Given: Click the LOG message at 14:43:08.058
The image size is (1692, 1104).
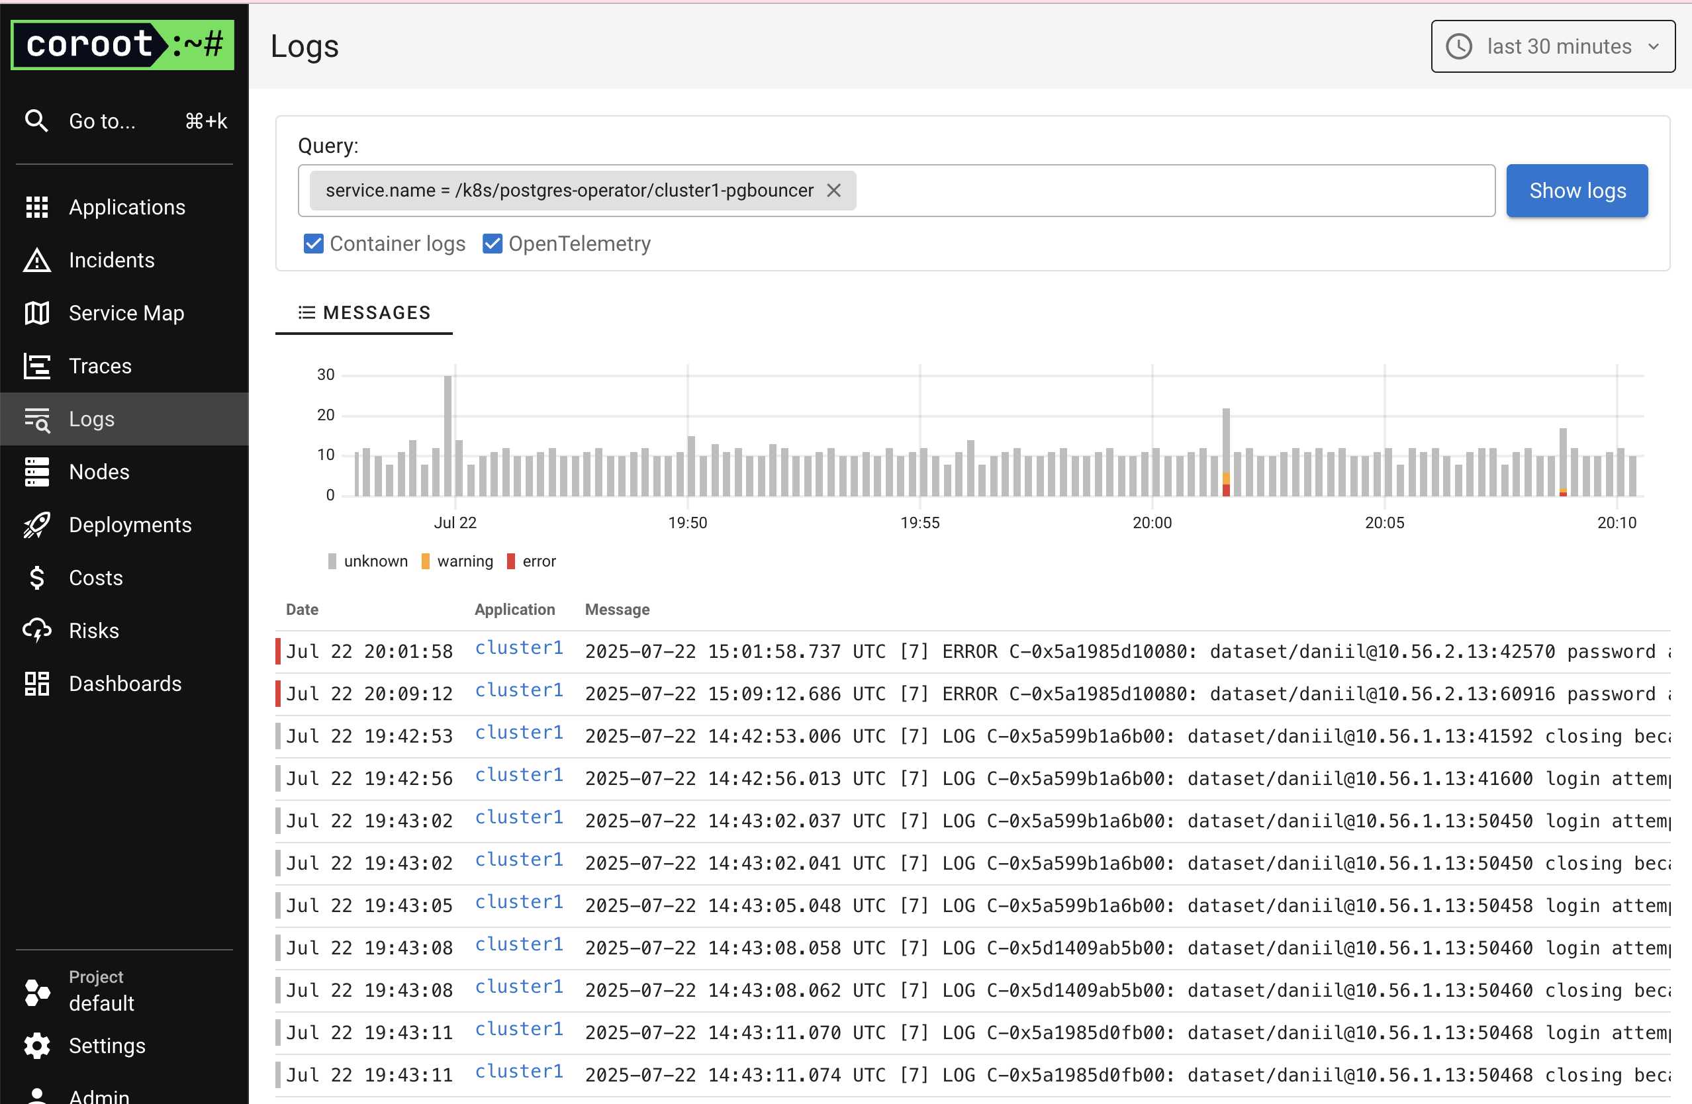Looking at the screenshot, I should pyautogui.click(x=1127, y=948).
